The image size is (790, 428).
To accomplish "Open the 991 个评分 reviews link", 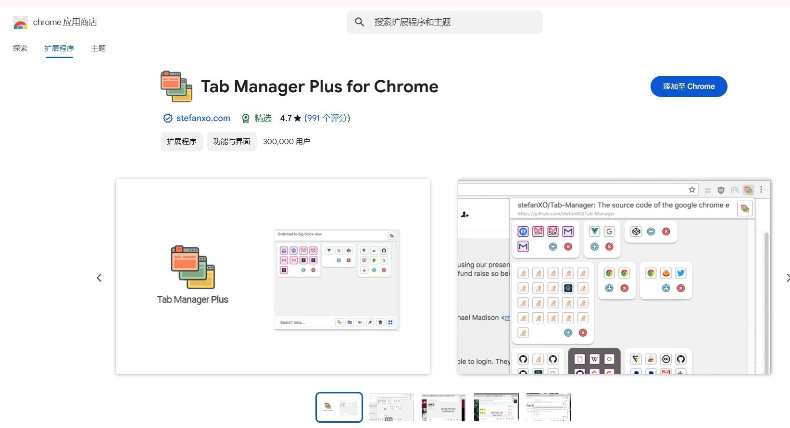I will pyautogui.click(x=327, y=118).
